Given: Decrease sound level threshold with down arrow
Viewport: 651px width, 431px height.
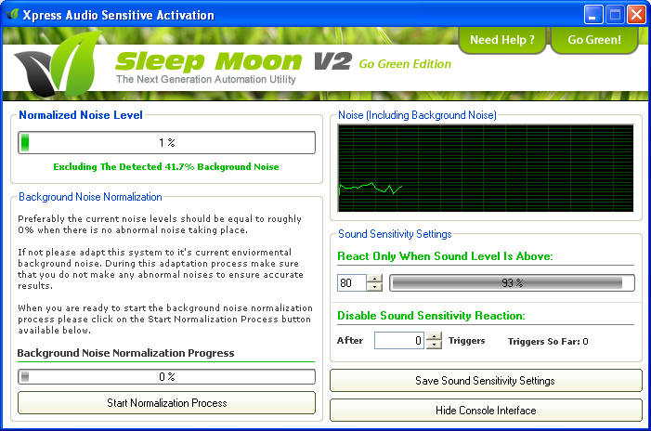Looking at the screenshot, I should point(375,287).
